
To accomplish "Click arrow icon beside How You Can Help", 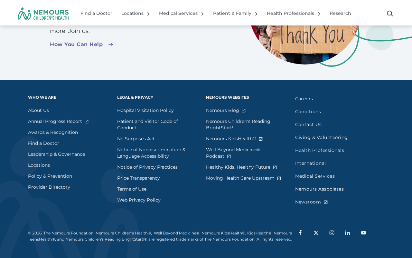I will [x=111, y=45].
